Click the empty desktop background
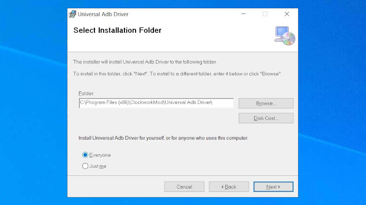366x205 pixels. (329, 97)
